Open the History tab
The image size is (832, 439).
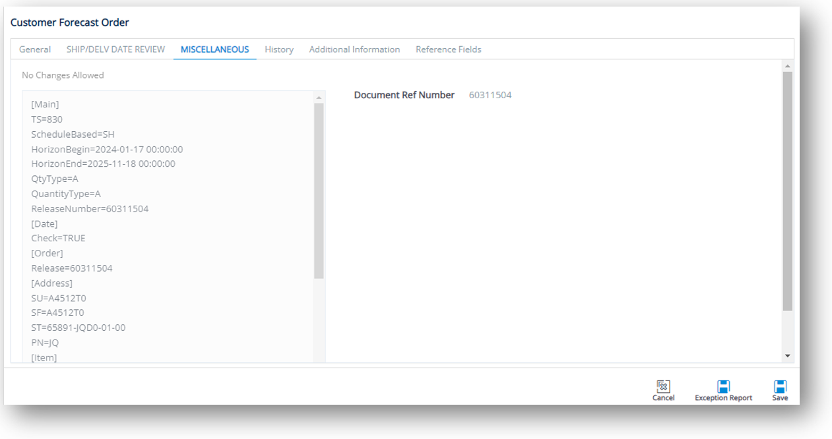tap(279, 49)
